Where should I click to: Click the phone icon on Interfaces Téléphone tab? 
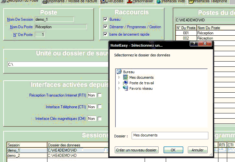(x=191, y=2)
